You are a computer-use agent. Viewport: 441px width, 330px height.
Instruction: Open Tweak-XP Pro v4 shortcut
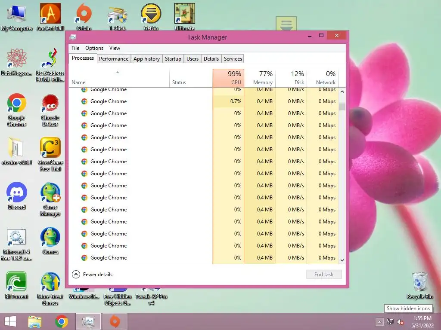click(x=151, y=296)
